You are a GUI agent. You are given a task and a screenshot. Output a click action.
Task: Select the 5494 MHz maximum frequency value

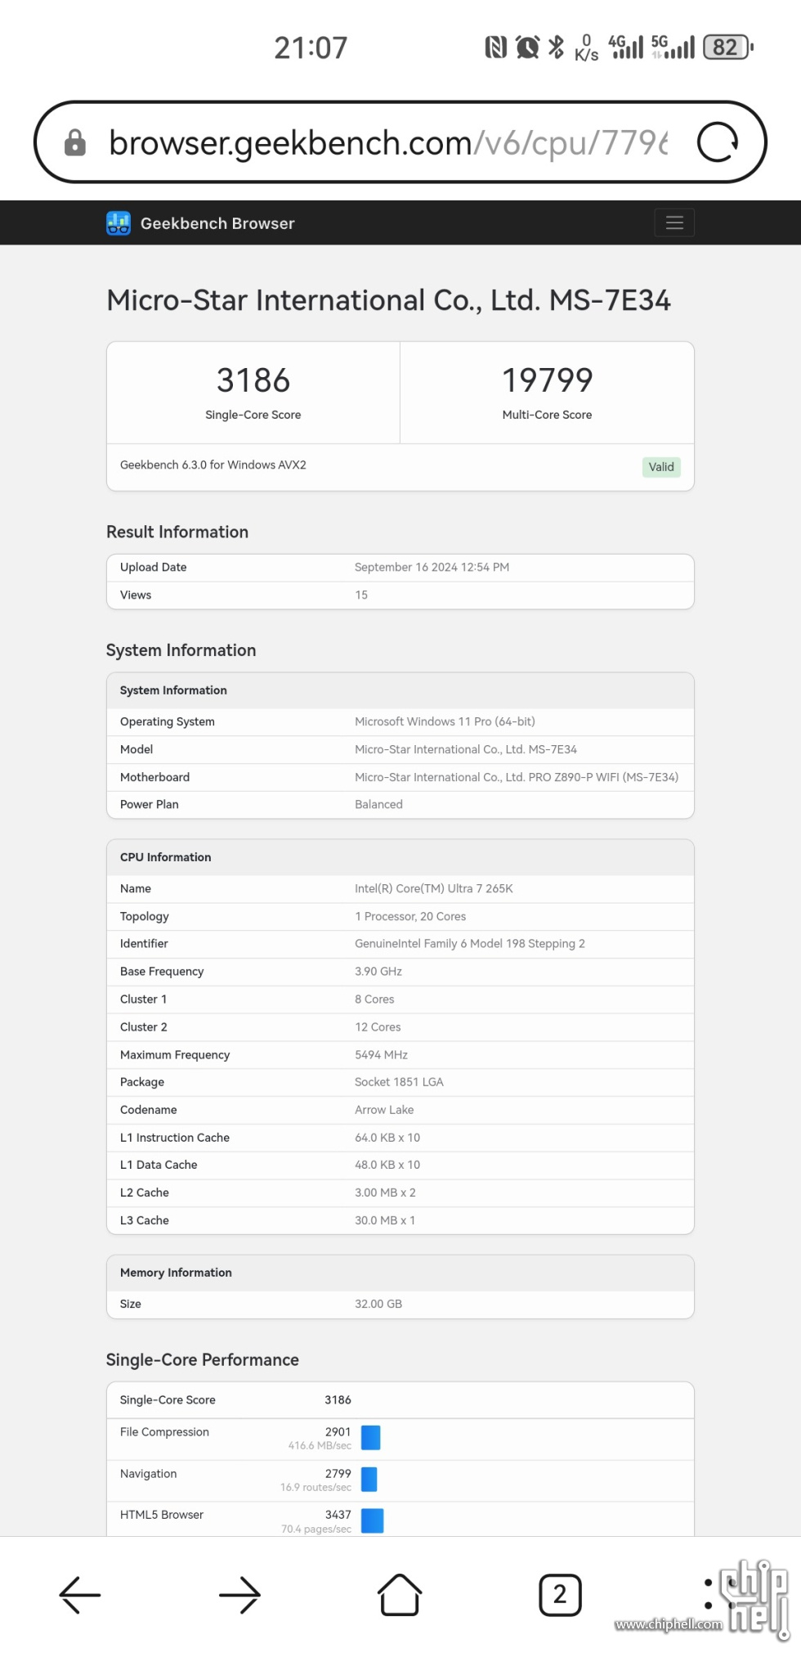coord(381,1055)
